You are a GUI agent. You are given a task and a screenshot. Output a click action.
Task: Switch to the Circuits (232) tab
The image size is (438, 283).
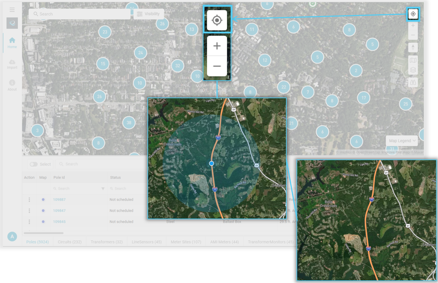coord(70,242)
